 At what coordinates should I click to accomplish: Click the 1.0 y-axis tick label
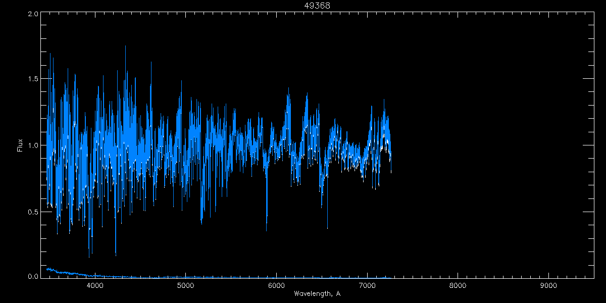click(33, 145)
